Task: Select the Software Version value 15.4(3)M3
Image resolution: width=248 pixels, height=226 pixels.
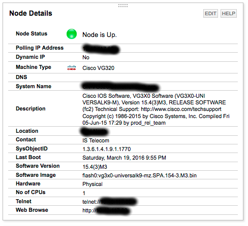Action: click(x=95, y=167)
